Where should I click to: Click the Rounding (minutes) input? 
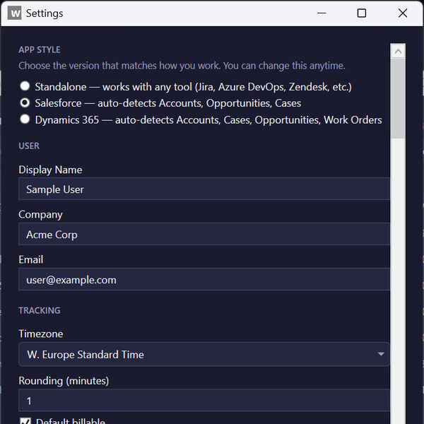pos(204,400)
